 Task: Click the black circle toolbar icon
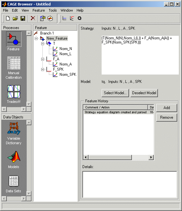pos(79,18)
